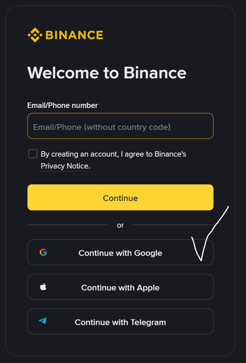The image size is (246, 363).
Task: Click the divider line right of 'or'
Action: click(173, 225)
